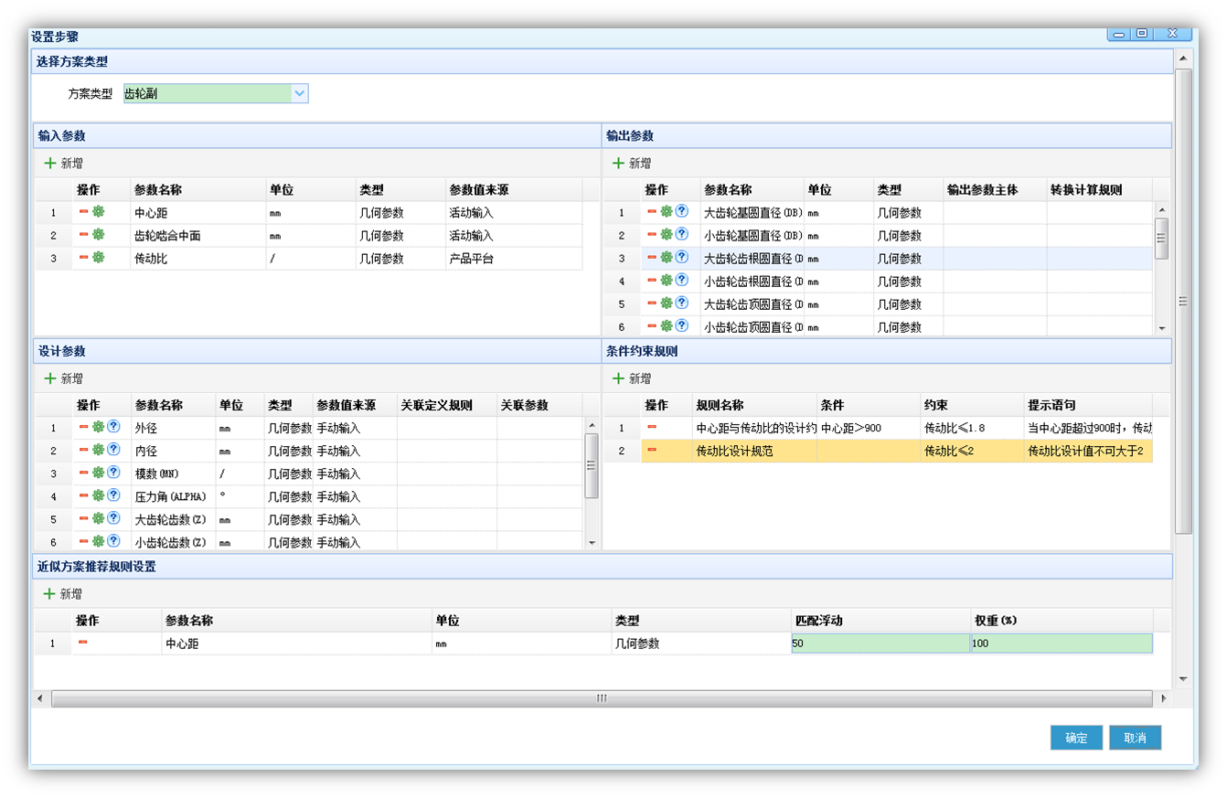1227x798 pixels.
Task: Delete the 中心距 input parameter row
Action: tap(83, 212)
